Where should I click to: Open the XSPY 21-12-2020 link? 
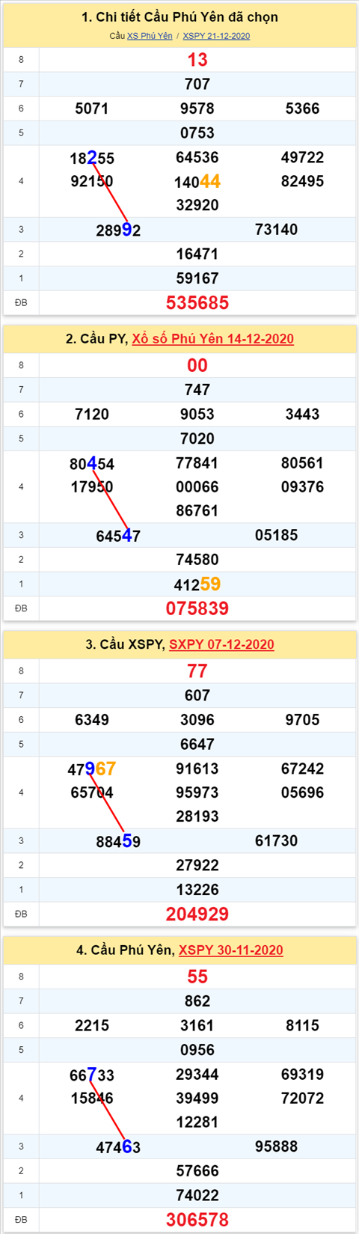[216, 36]
